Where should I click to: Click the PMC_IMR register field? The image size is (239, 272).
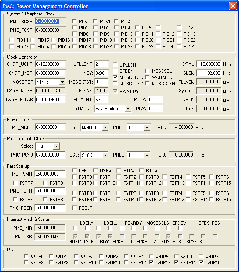[50, 228]
